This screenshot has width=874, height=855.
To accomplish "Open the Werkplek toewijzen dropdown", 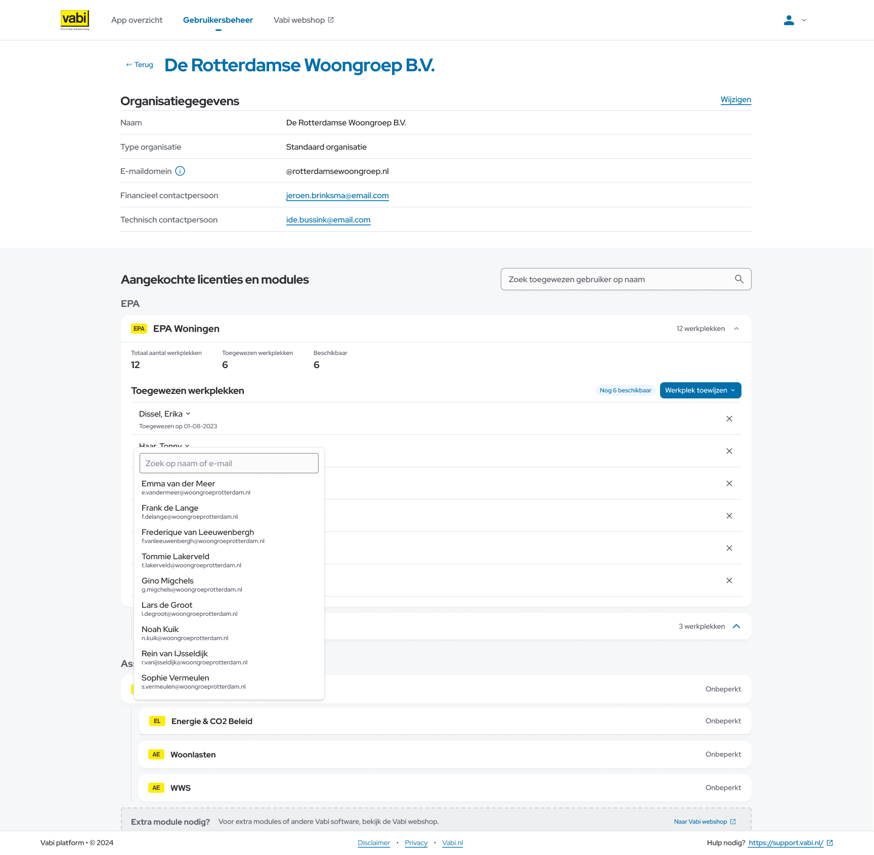I will pos(700,390).
